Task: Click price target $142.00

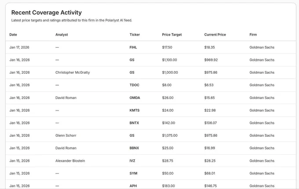Action: coord(168,123)
